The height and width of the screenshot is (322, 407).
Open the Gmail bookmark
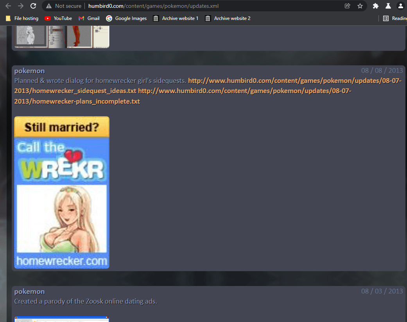point(89,18)
